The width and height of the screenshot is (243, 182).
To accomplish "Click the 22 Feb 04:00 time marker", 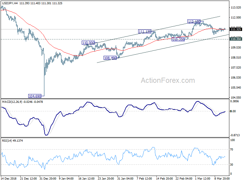I will (x=184, y=178).
